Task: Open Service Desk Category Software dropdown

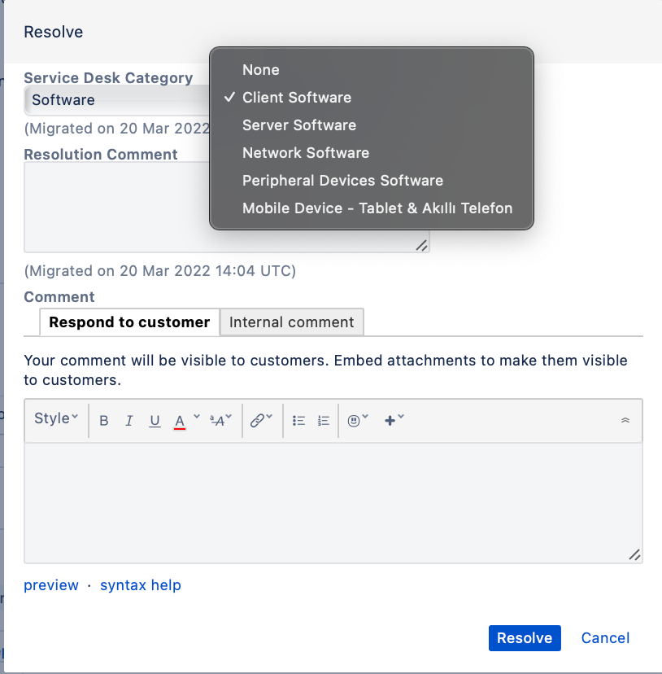Action: 117,100
